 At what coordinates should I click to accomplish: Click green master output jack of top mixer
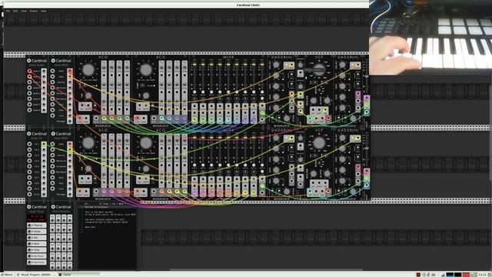pos(262,113)
